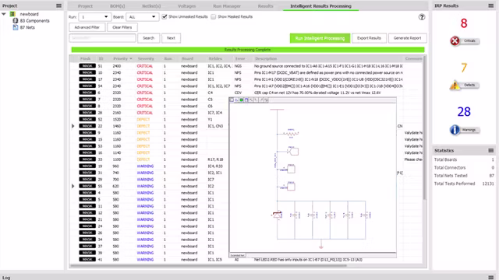This screenshot has width=499, height=280.
Task: Expand result row ID 22 arrow
Action: [x=73, y=126]
